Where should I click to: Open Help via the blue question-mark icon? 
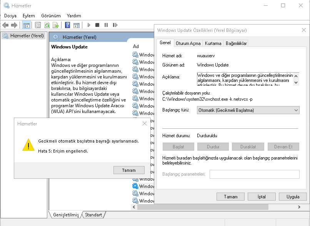pos(67,25)
